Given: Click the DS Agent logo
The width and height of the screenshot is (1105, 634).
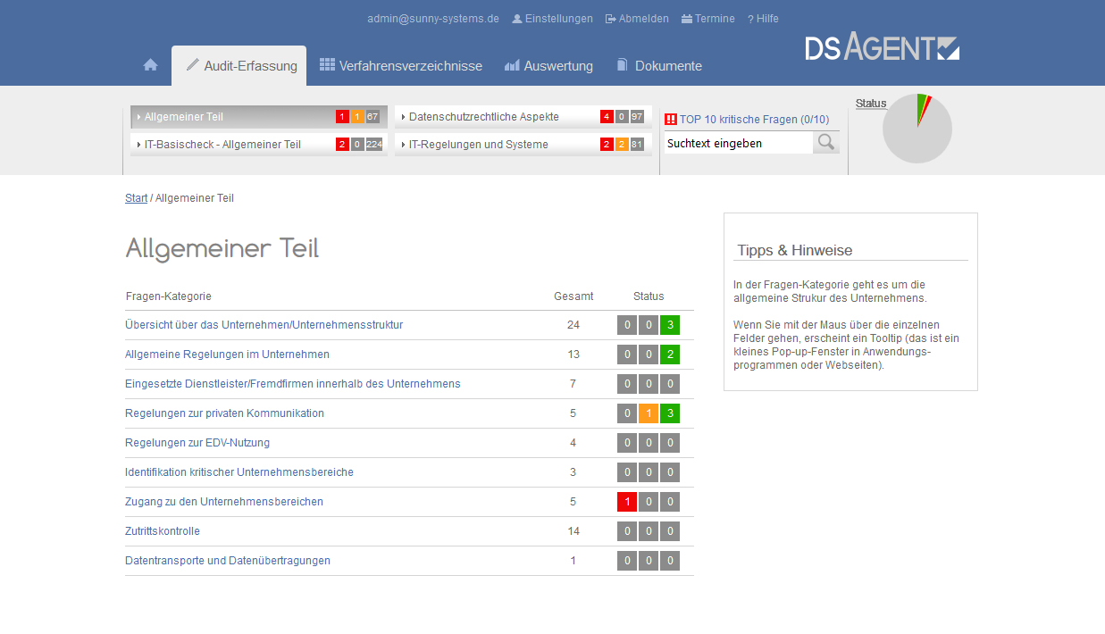Looking at the screenshot, I should click(882, 46).
